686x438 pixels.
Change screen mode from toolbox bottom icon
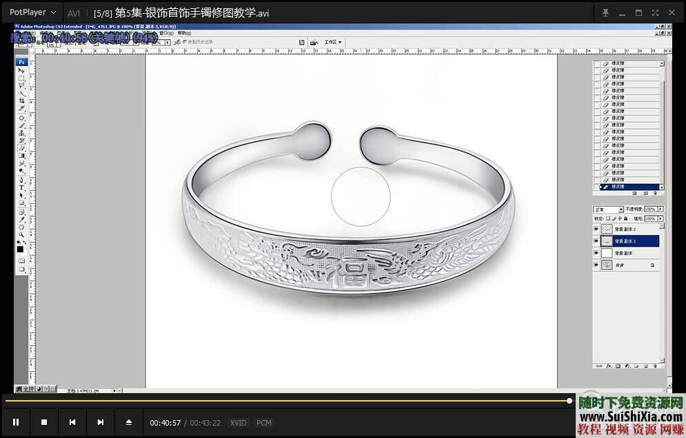(21, 270)
